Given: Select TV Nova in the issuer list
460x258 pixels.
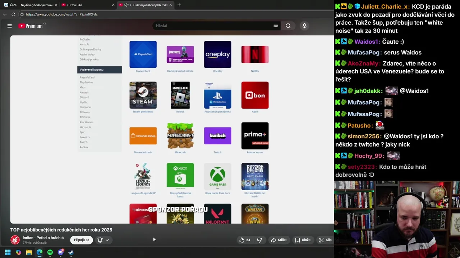Looking at the screenshot, I should pyautogui.click(x=85, y=112).
